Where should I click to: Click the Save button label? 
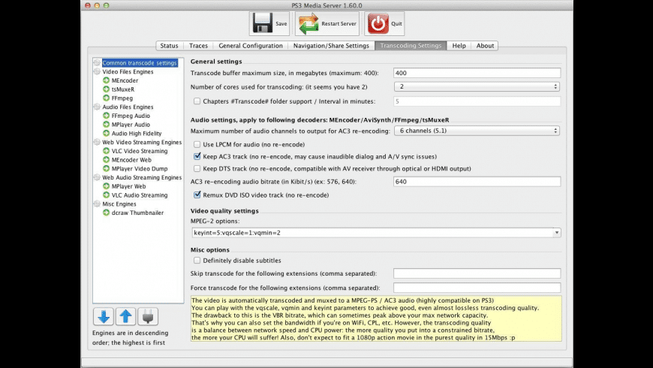point(281,24)
